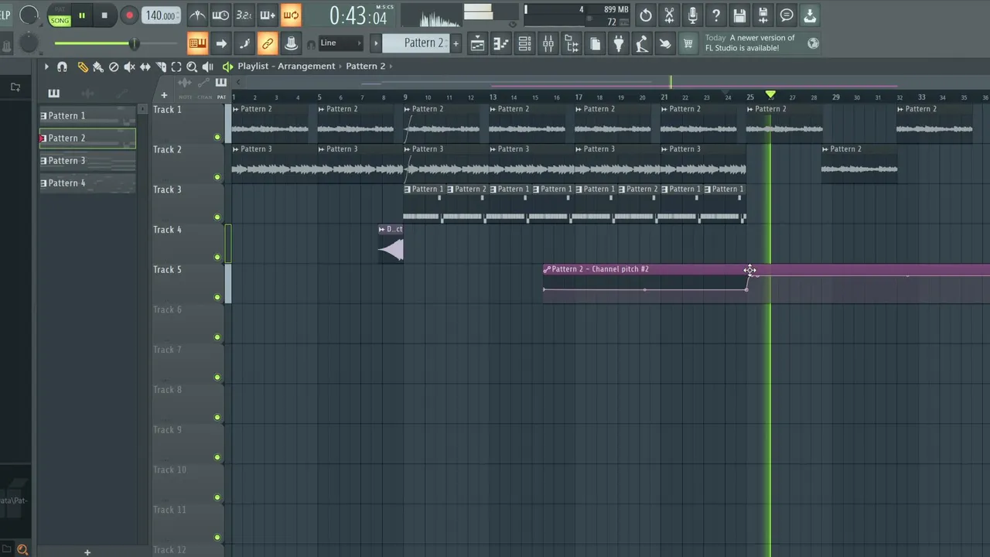Viewport: 990px width, 557px height.
Task: Disable loop recording (highlighted orange)
Action: click(x=291, y=15)
